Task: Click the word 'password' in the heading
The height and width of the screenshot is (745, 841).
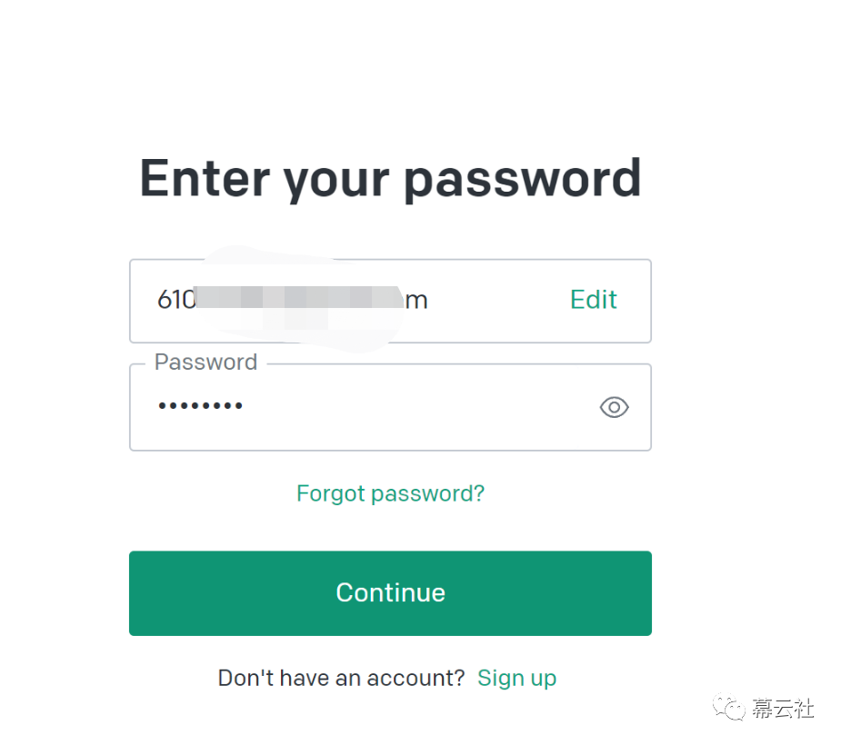Action: [523, 181]
